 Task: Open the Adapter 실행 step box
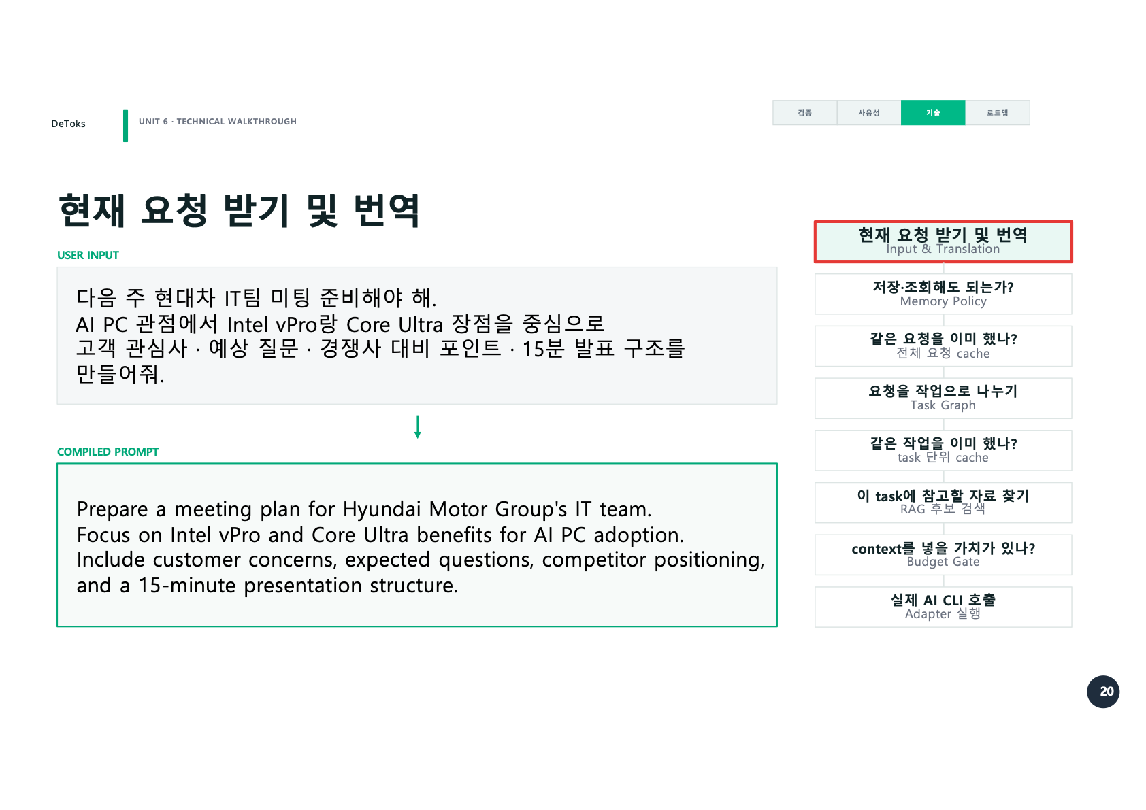pos(943,607)
